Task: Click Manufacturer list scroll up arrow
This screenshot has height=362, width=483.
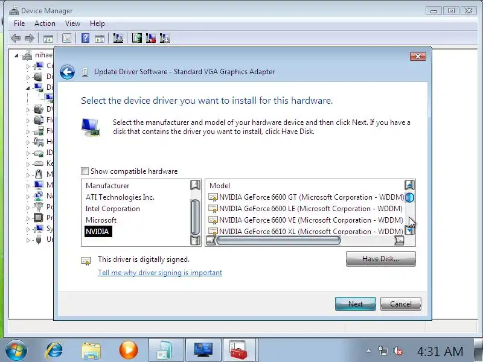Action: coord(195,185)
